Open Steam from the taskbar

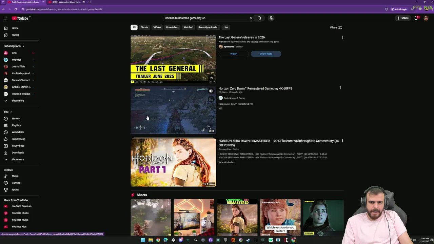click(x=248, y=240)
